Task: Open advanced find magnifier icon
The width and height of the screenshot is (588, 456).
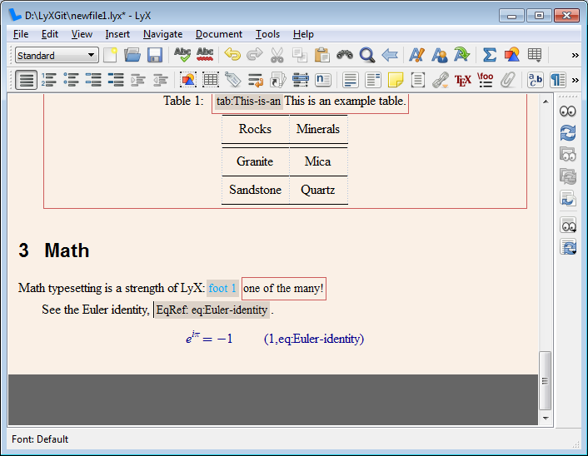Action: coord(367,55)
